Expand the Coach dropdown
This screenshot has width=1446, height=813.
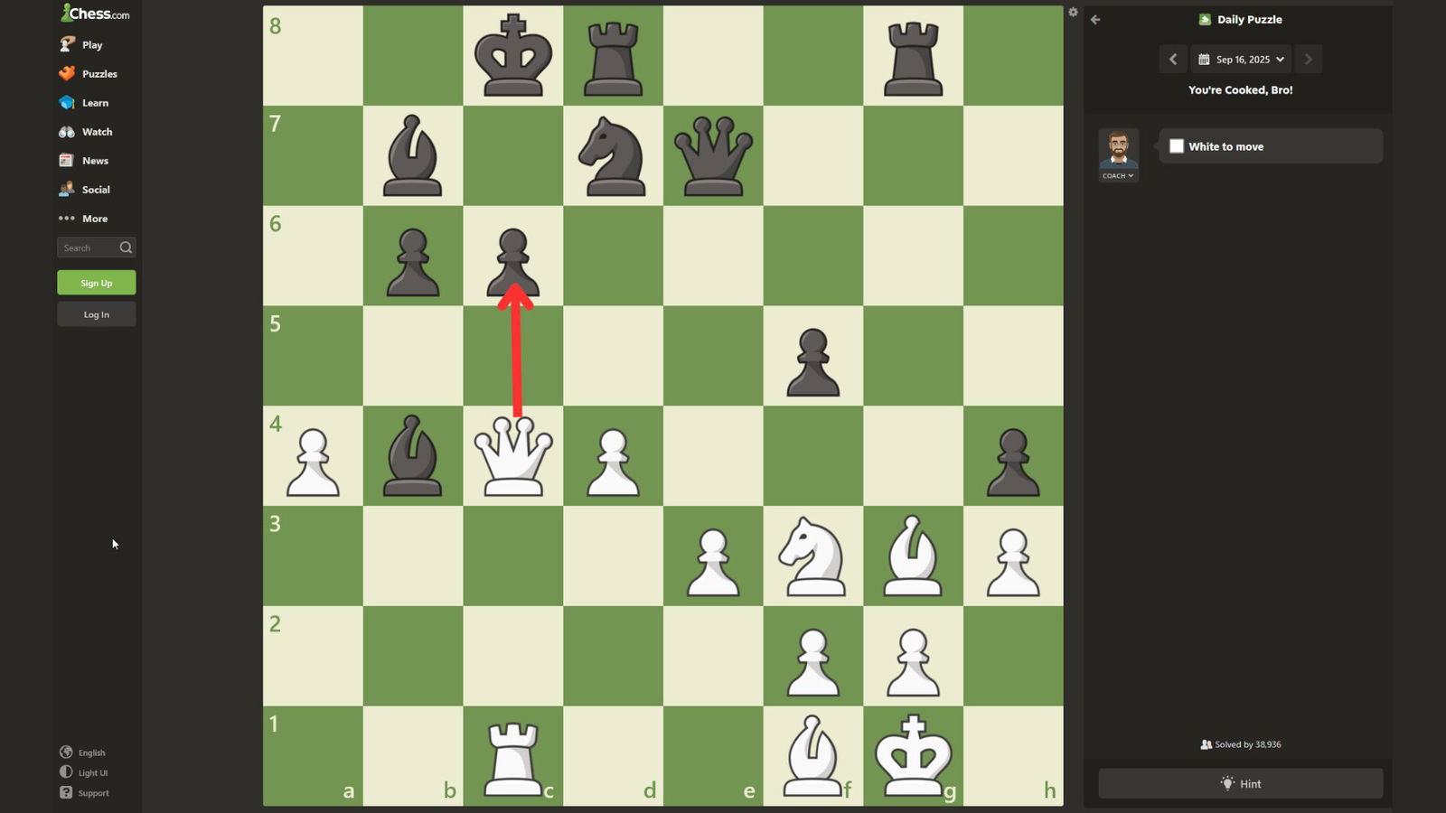1118,176
